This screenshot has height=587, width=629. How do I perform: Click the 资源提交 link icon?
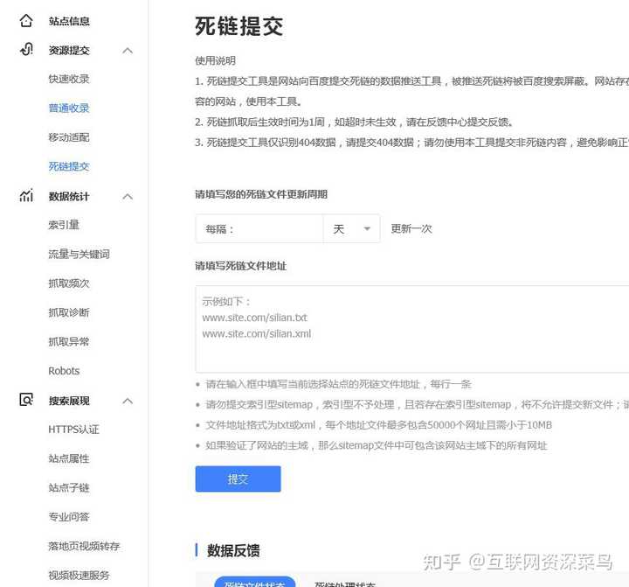pos(26,49)
